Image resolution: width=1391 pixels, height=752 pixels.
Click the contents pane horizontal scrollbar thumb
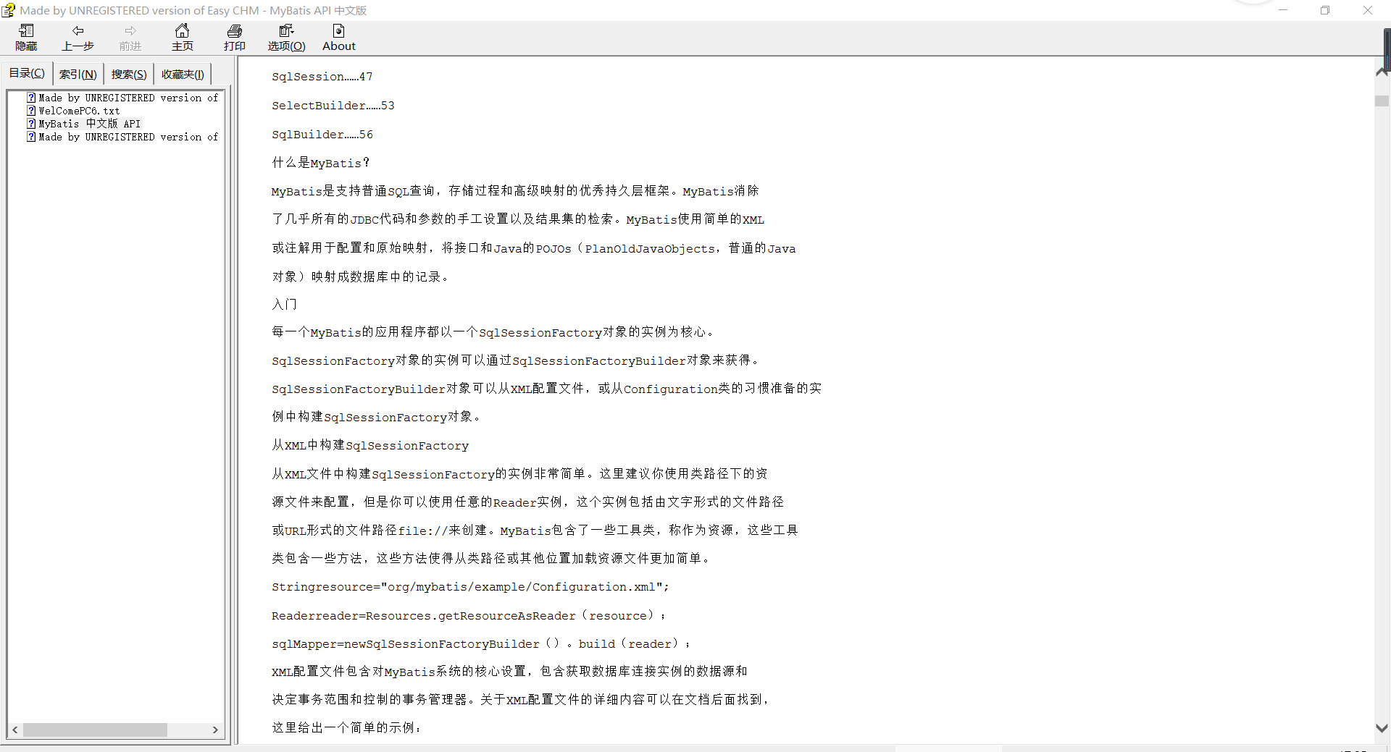pyautogui.click(x=95, y=730)
